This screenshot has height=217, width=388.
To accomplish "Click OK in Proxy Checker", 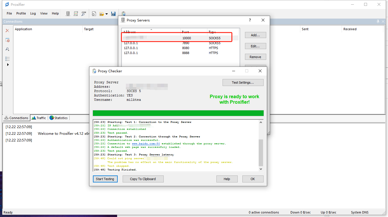I will pos(253,179).
